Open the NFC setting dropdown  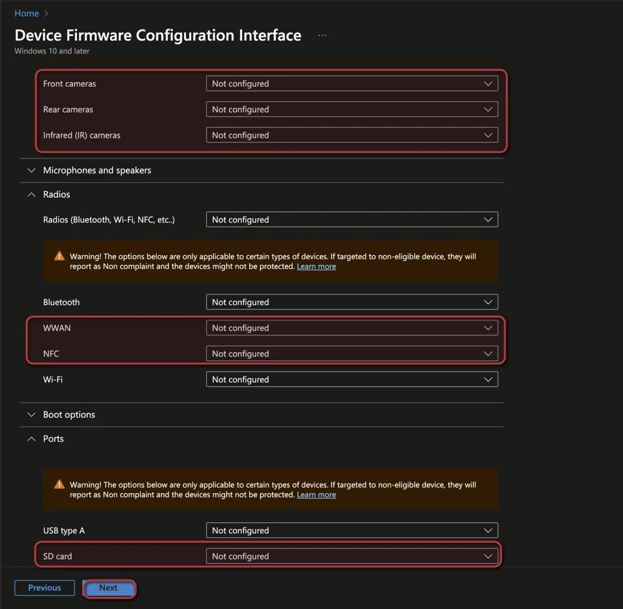click(x=352, y=354)
